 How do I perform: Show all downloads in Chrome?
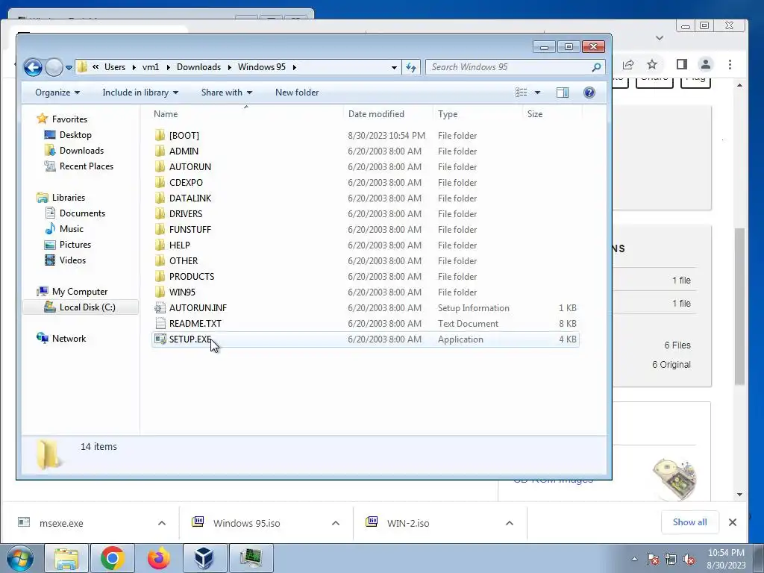689,522
